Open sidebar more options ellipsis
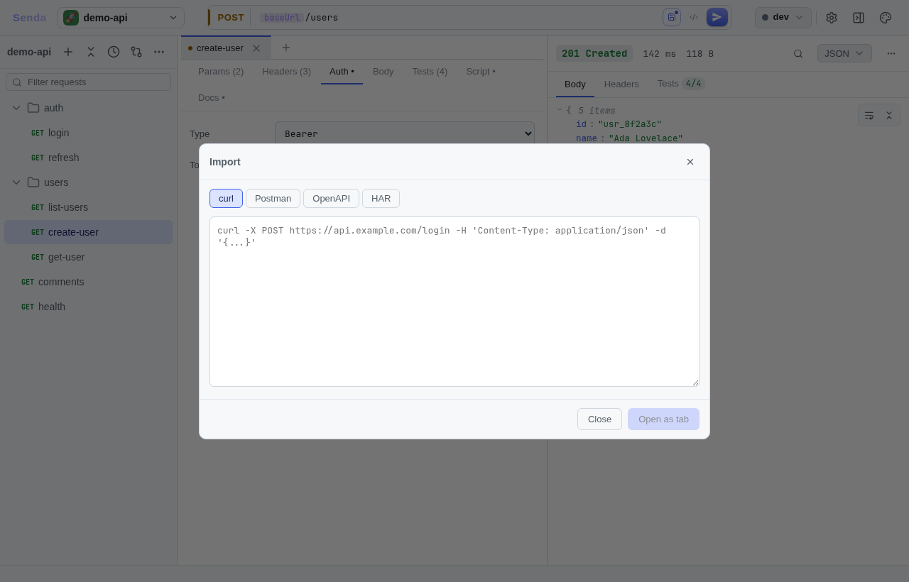The image size is (909, 582). click(159, 52)
